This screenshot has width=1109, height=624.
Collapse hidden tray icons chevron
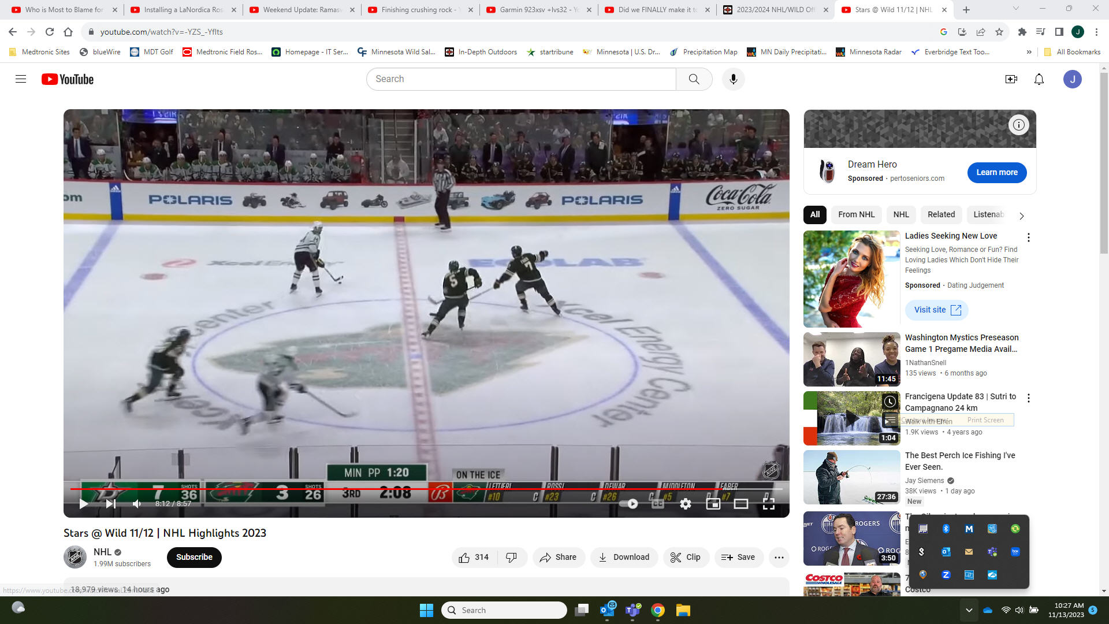[x=969, y=610]
